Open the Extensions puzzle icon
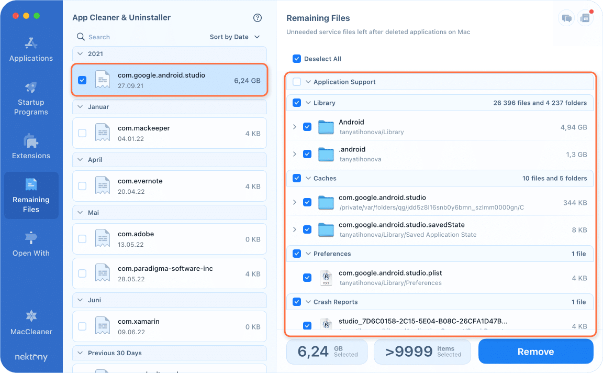The width and height of the screenshot is (603, 373). pos(31,140)
